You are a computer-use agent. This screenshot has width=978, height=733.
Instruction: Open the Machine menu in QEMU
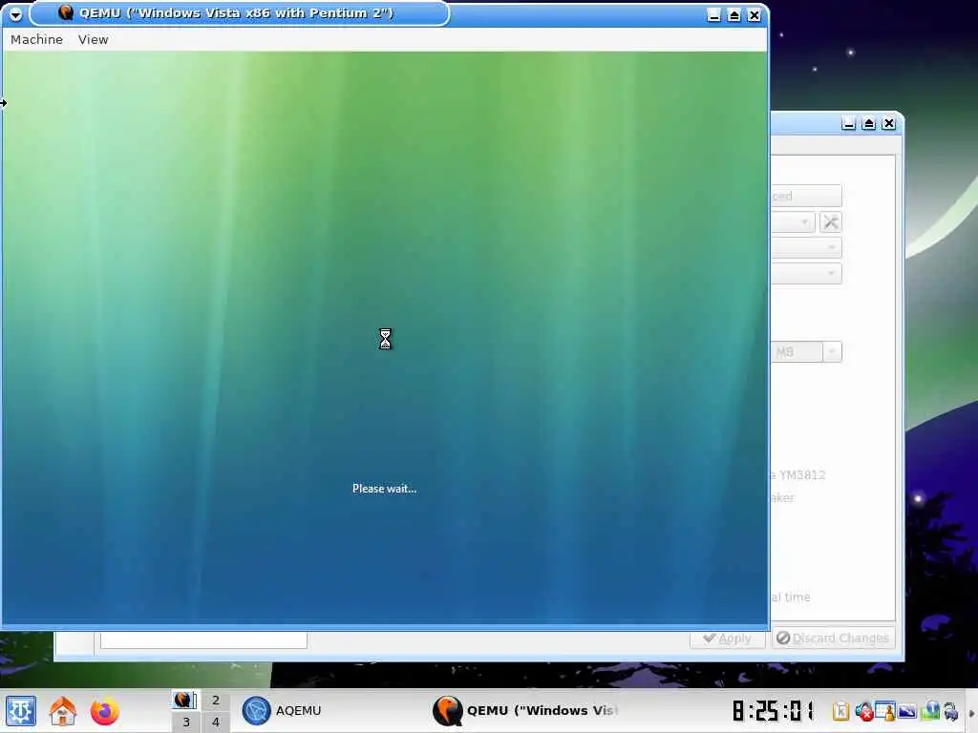click(x=37, y=39)
